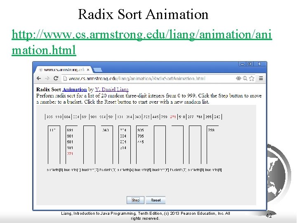Click 759 in the top number list
Image resolution: width=297 pixels, height=223 pixels.
click(x=164, y=117)
